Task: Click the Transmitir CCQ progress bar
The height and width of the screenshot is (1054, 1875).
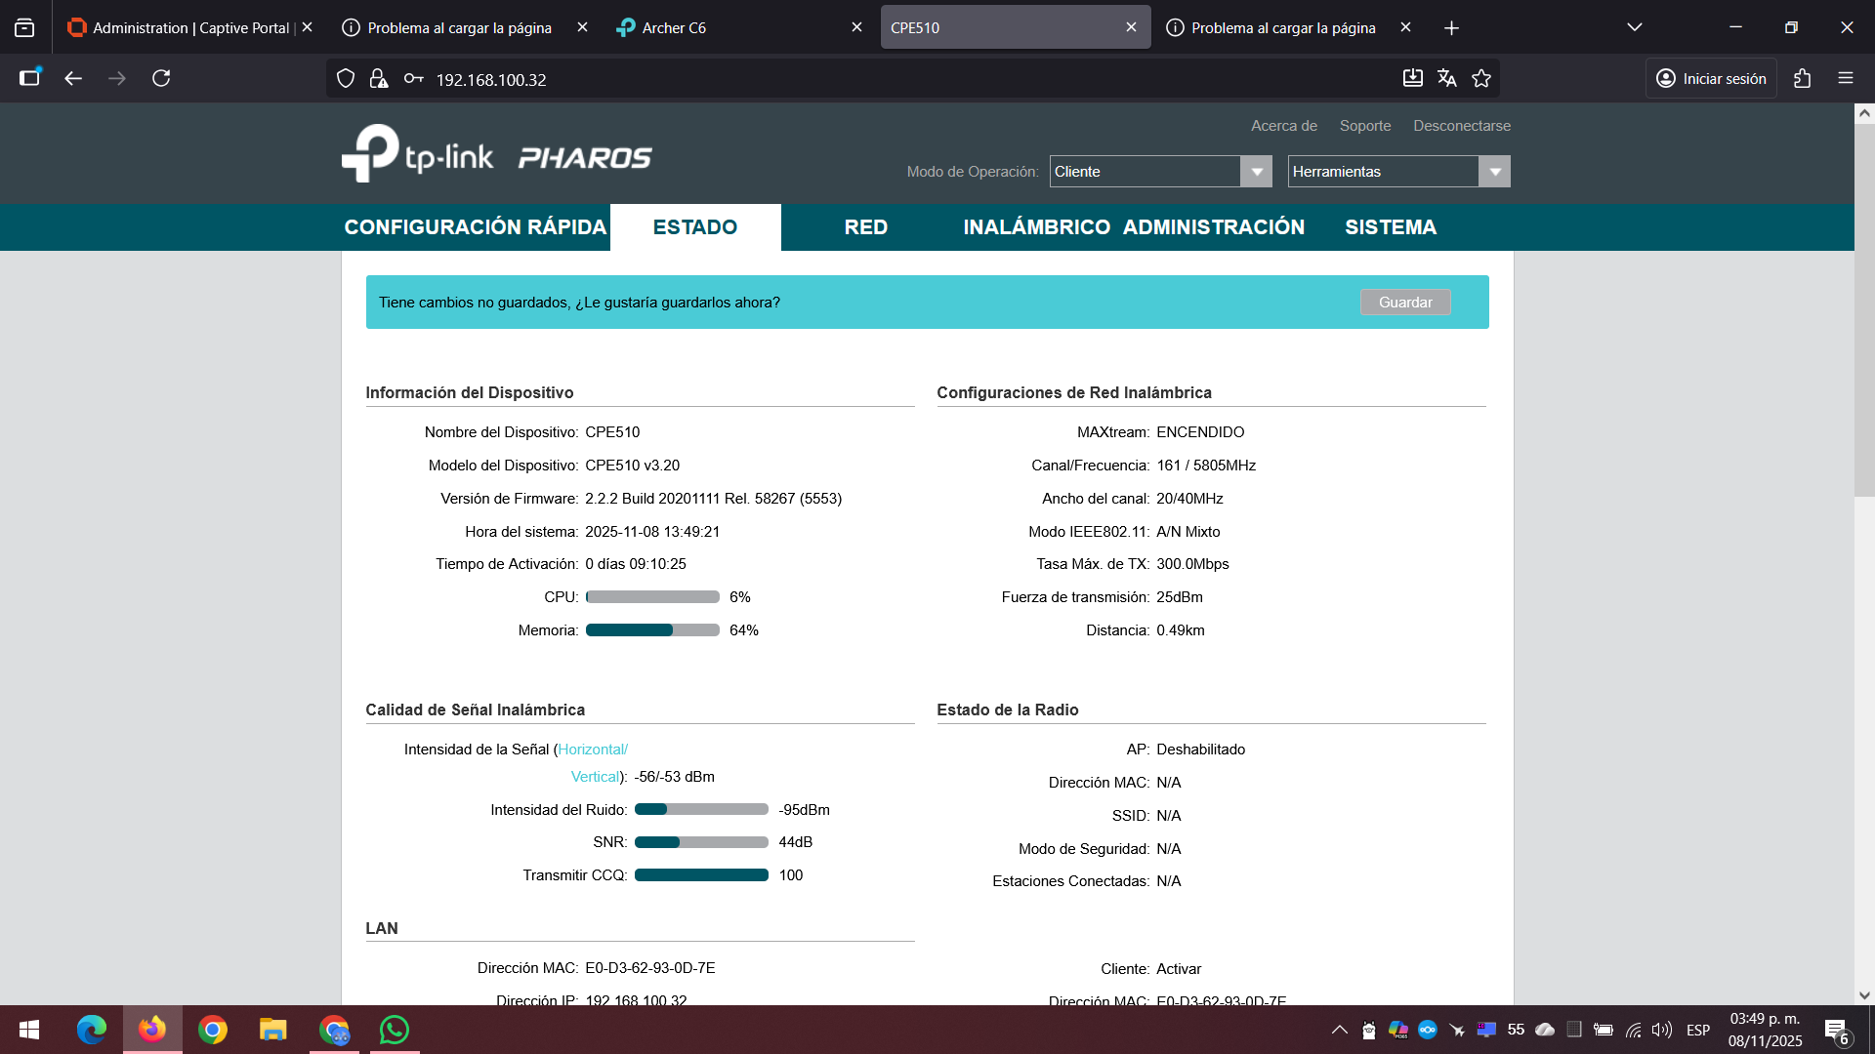Action: coord(701,875)
